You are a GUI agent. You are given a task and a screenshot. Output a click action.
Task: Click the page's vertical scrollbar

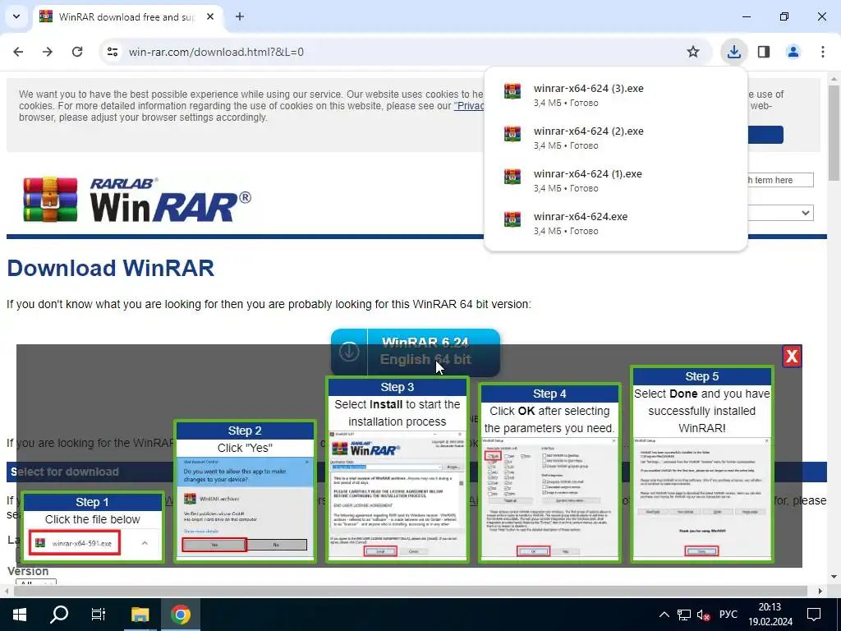[x=834, y=132]
